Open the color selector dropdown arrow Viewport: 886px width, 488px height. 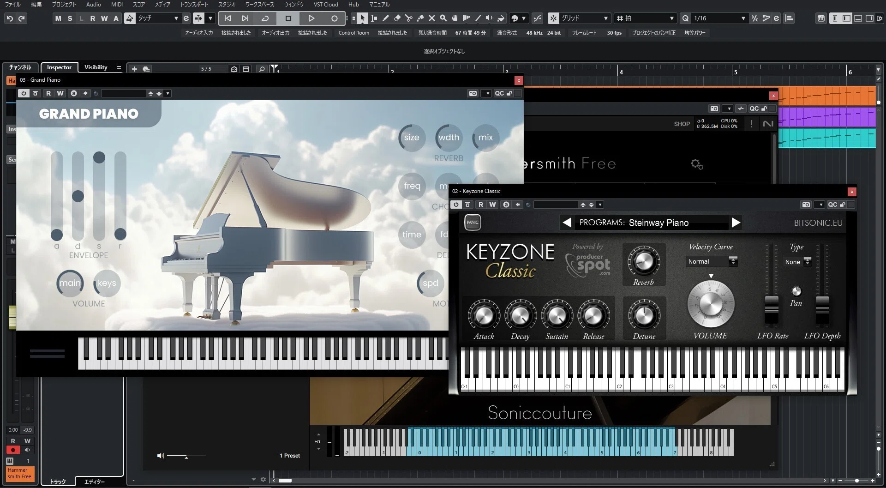(x=524, y=18)
